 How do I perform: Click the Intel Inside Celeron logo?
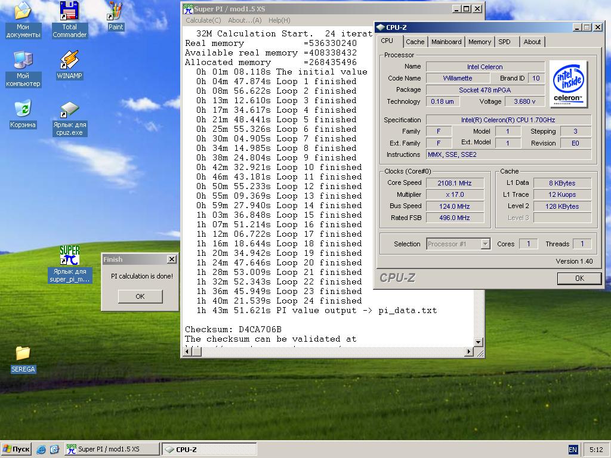pos(568,83)
